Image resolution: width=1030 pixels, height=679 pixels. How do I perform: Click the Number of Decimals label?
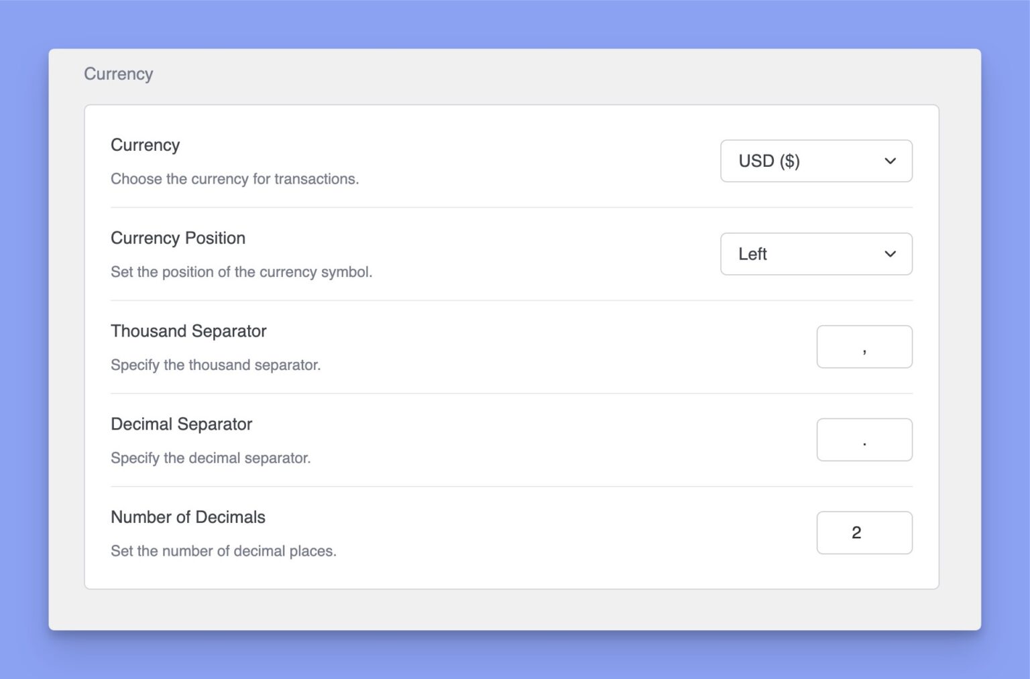188,517
